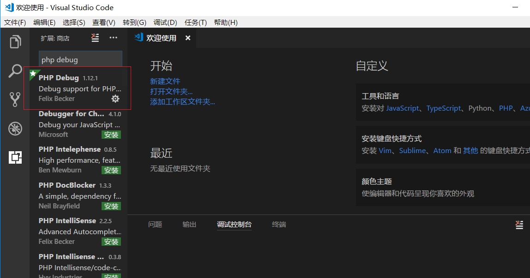The height and width of the screenshot is (278, 530).
Task: Click the 扩展: 商店 panel title
Action: (x=55, y=38)
